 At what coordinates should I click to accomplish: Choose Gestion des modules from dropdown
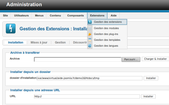pos(107,28)
